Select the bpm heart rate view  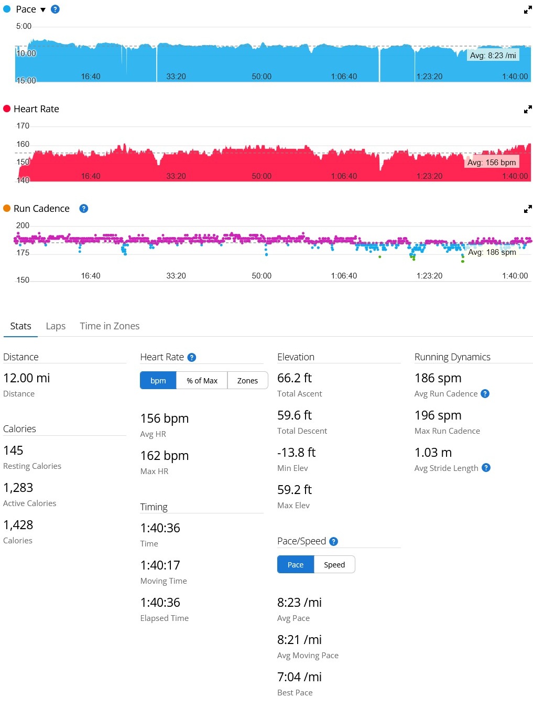point(158,381)
